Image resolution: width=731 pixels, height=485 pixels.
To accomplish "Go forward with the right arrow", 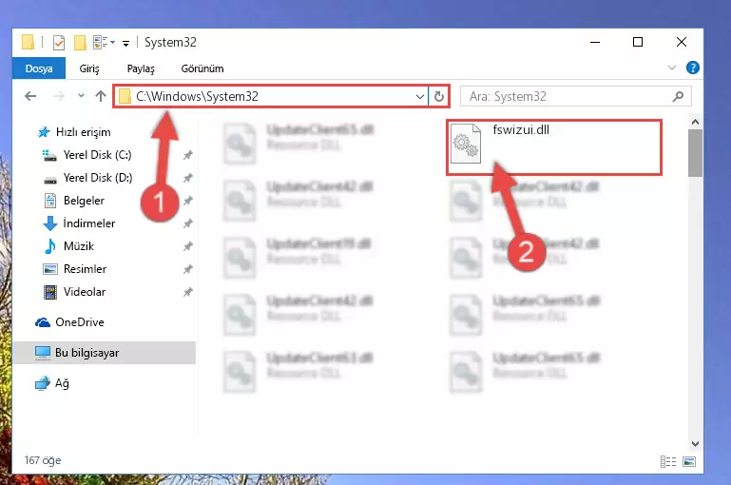I will click(59, 96).
